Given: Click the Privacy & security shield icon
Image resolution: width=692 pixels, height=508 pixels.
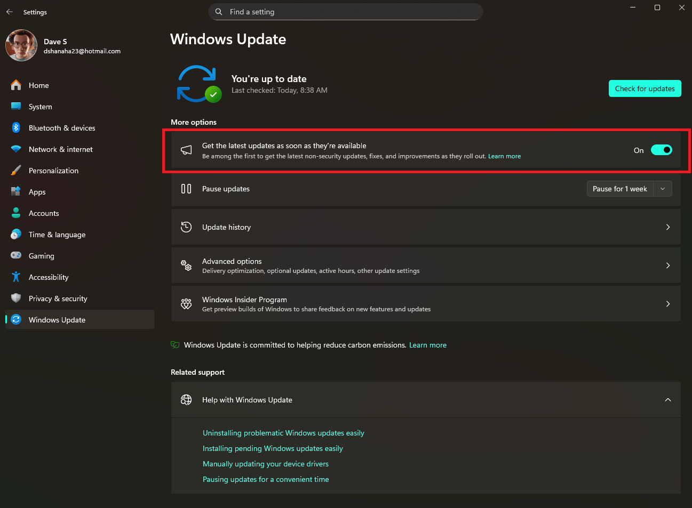Looking at the screenshot, I should coord(17,299).
